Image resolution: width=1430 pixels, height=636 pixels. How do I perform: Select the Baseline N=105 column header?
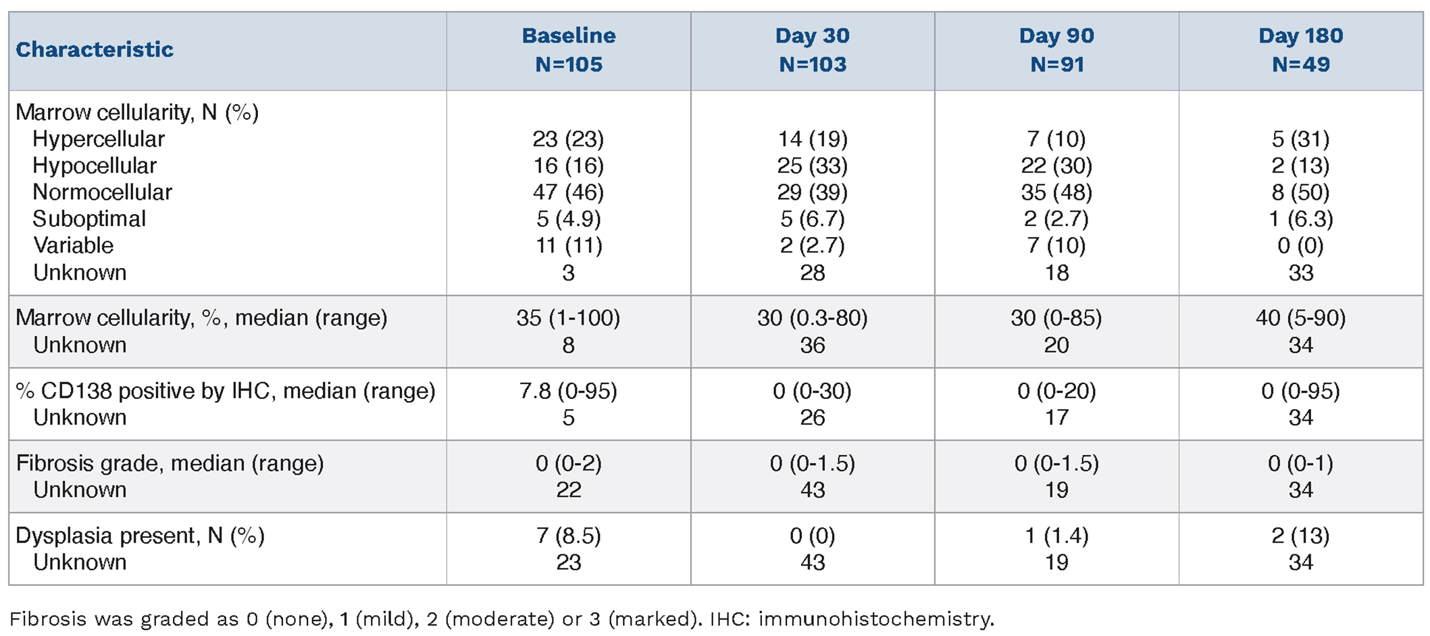[568, 50]
